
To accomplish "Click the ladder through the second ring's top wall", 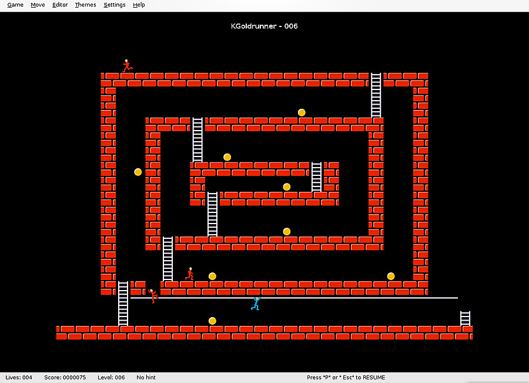I will [x=197, y=140].
